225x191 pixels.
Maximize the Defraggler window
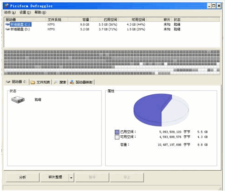[214, 6]
